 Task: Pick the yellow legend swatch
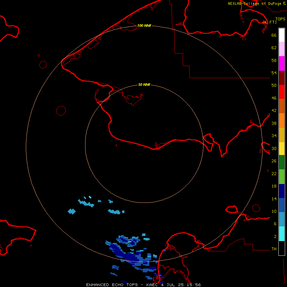point(282,149)
